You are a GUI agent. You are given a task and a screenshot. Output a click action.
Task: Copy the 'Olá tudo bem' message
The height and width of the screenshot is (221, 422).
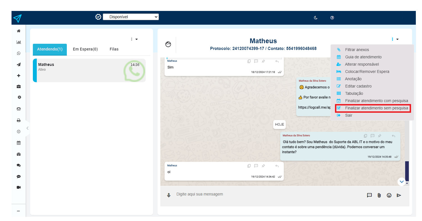click(366, 136)
